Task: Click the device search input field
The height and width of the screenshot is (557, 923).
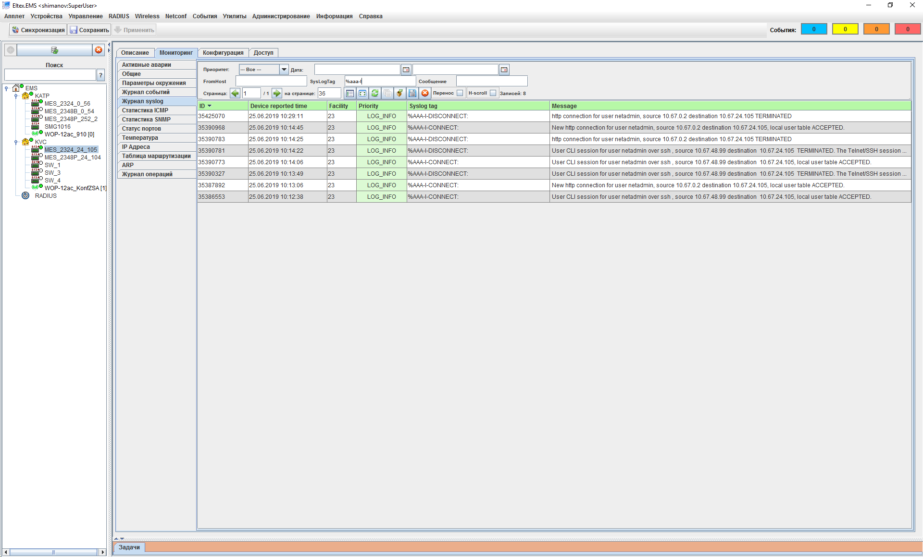Action: (x=50, y=74)
